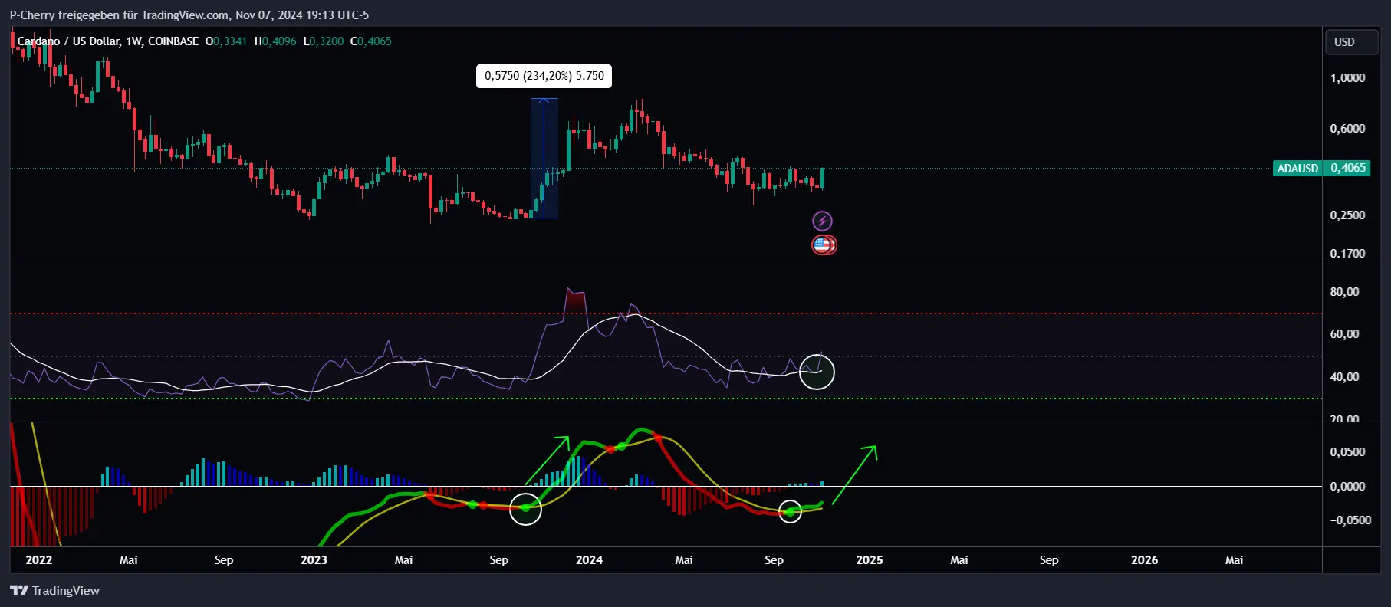Click the 2024 label on time axis
Viewport: 1391px width, 607px height.
(x=589, y=560)
